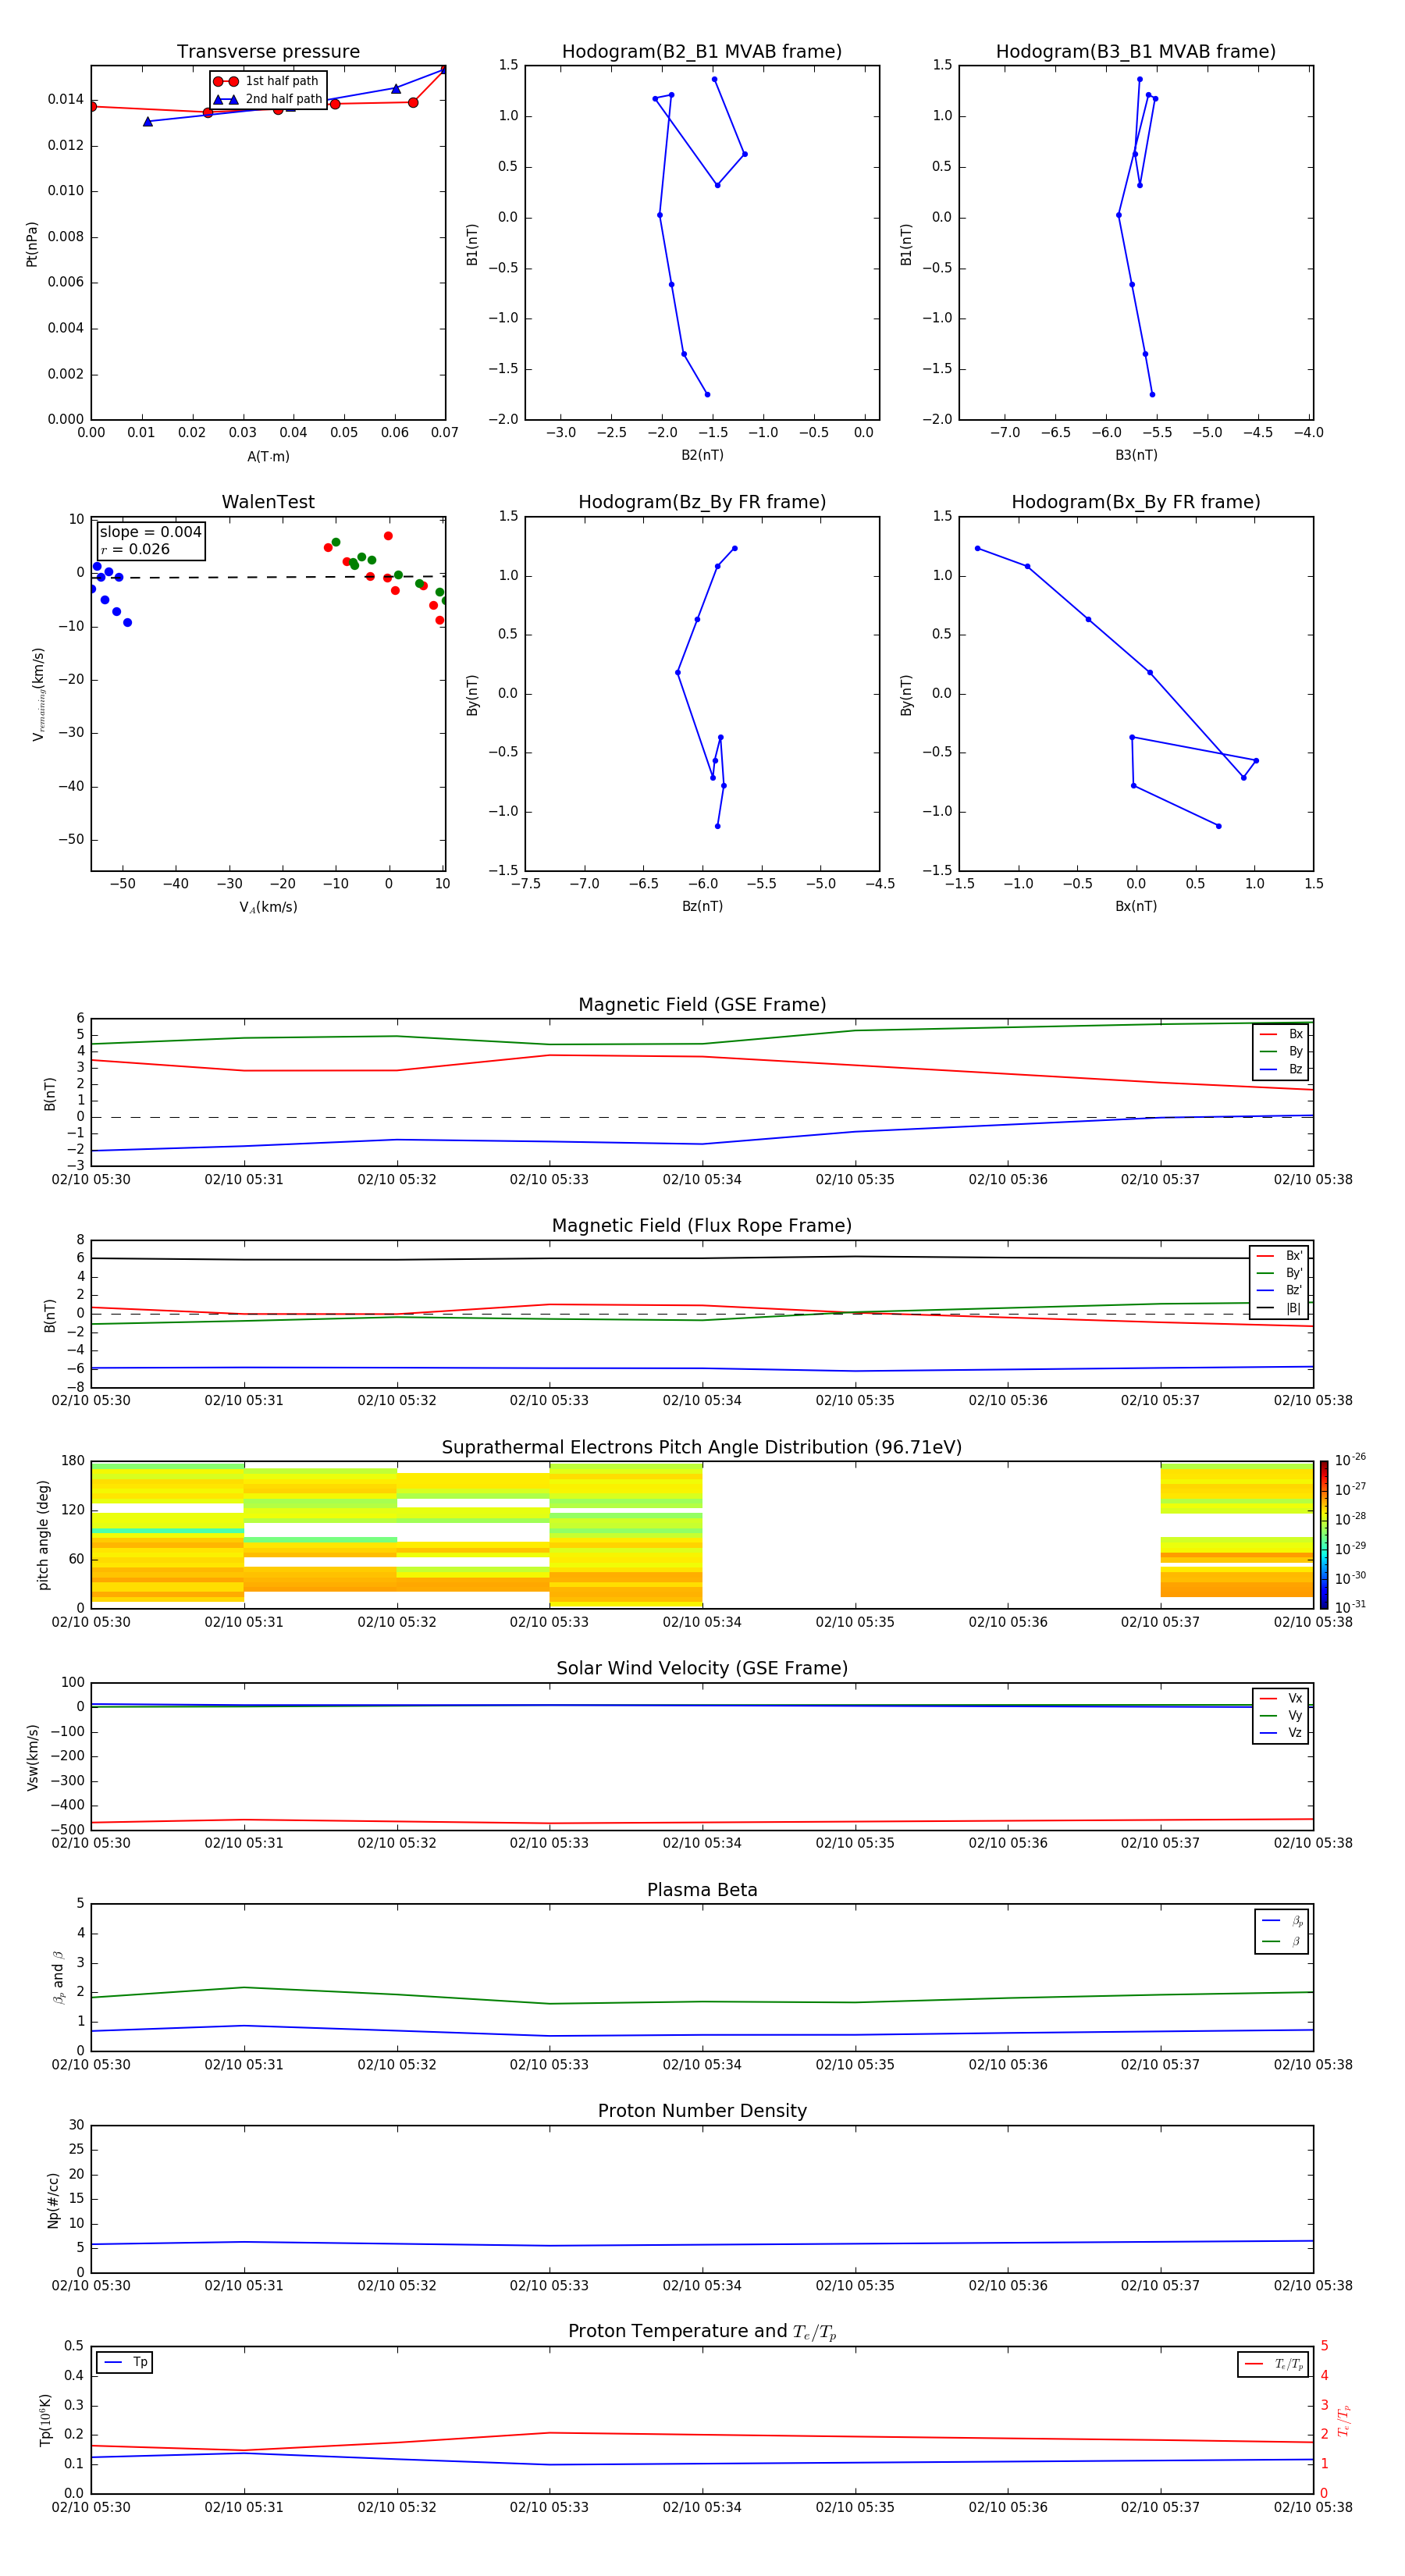The height and width of the screenshot is (2576, 1405).
Task: Click the 'Magnetic Field (GSE Frame)' title
Action: 702,1005
